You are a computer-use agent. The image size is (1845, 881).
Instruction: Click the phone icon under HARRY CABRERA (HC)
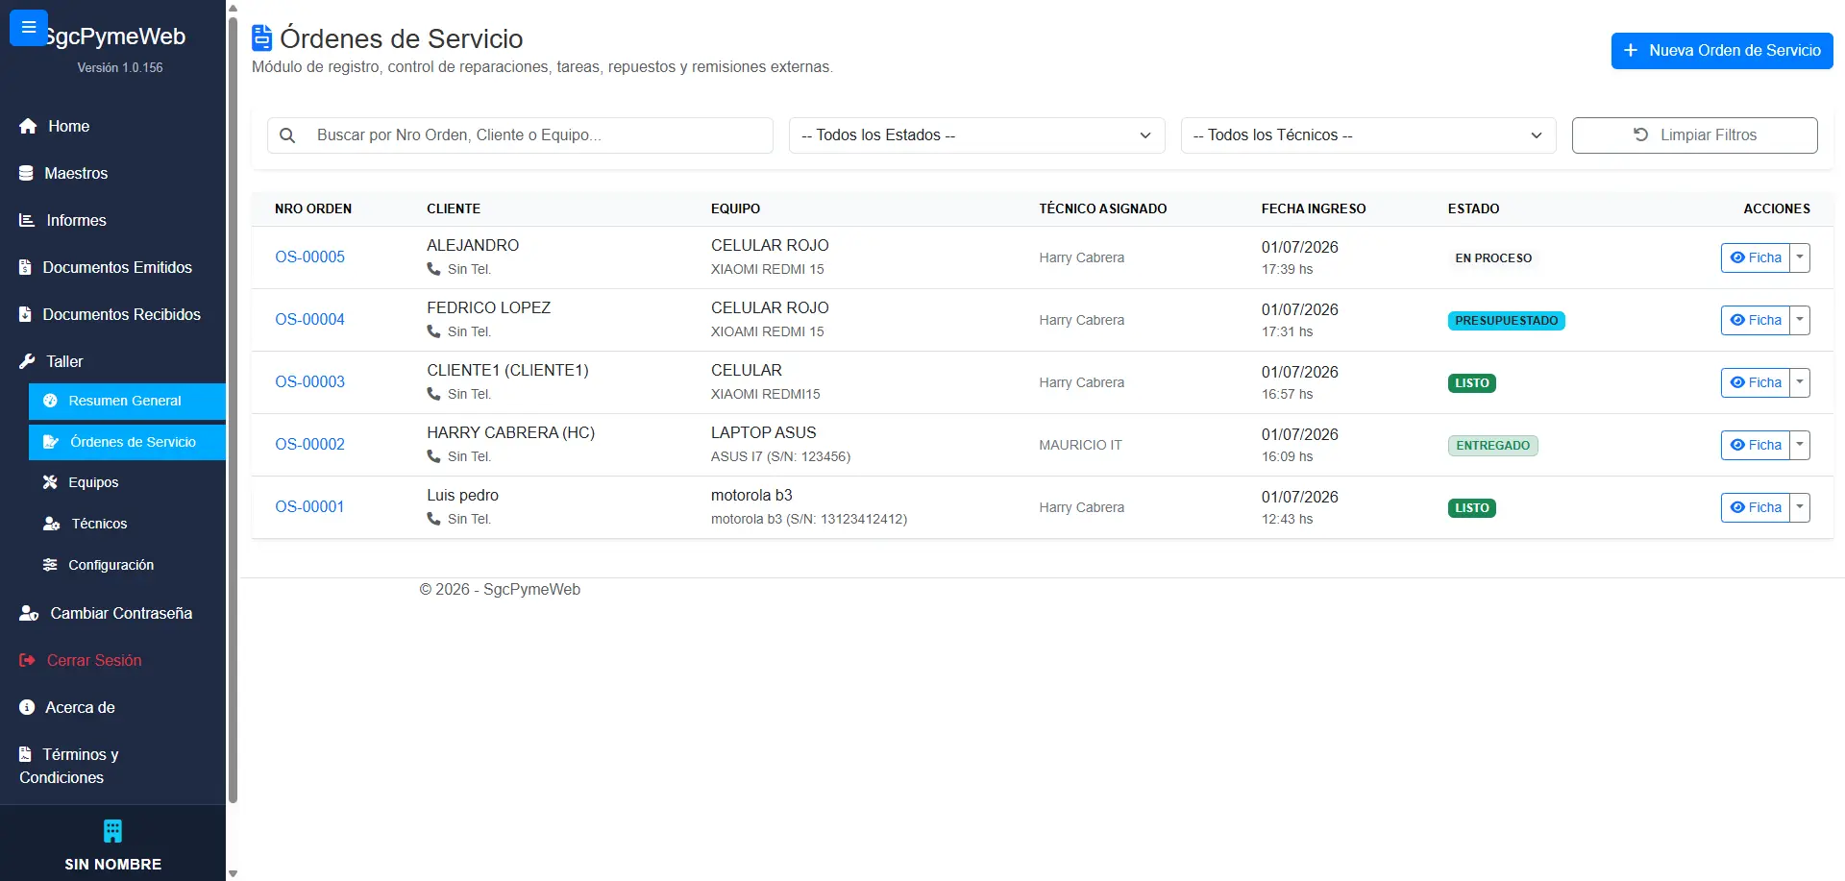434,457
